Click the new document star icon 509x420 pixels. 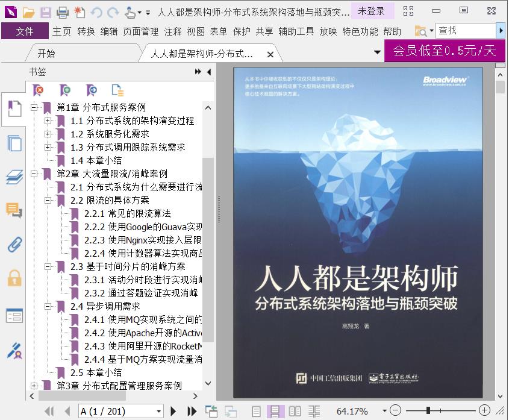pyautogui.click(x=80, y=12)
